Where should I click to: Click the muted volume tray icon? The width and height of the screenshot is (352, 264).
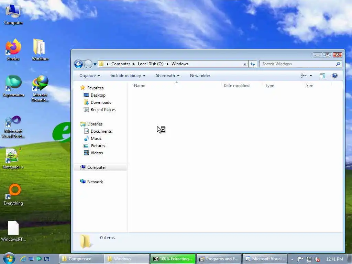coord(317,259)
